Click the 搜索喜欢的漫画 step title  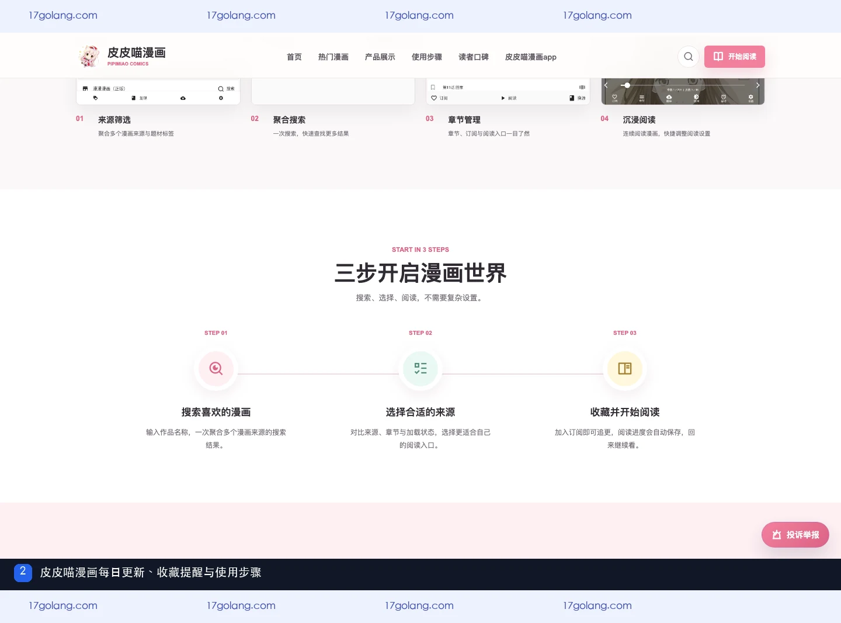click(216, 412)
